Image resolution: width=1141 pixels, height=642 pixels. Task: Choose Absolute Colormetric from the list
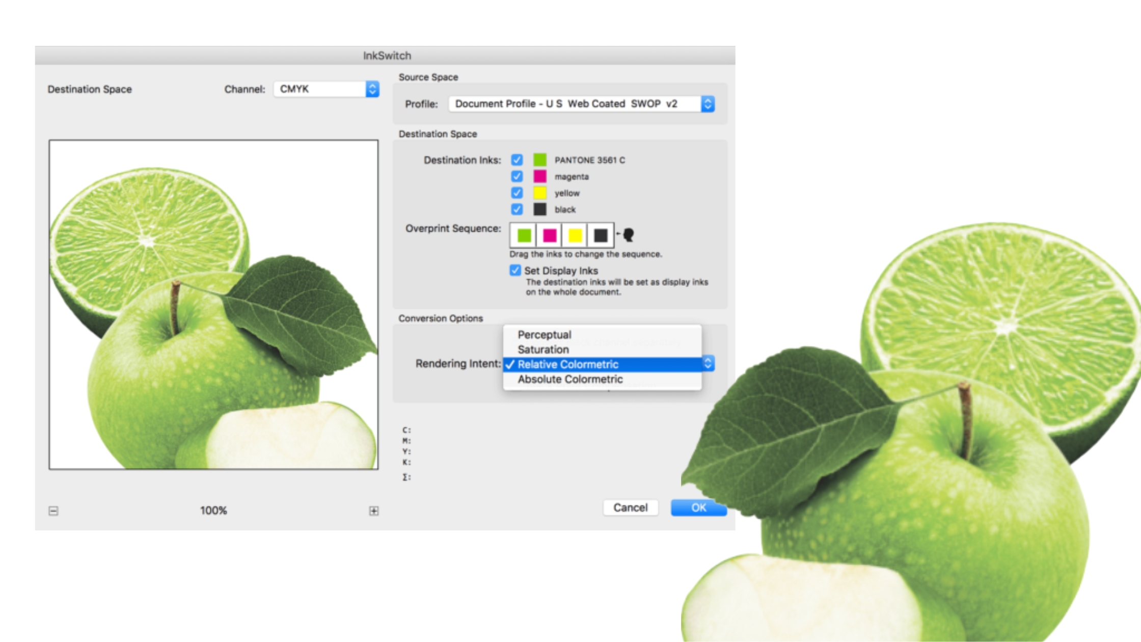pyautogui.click(x=570, y=379)
